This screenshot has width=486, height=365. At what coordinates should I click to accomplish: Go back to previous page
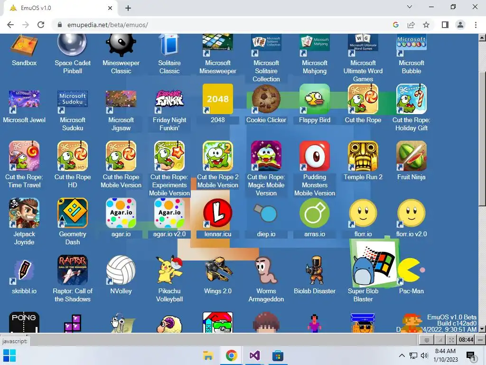pos(10,25)
